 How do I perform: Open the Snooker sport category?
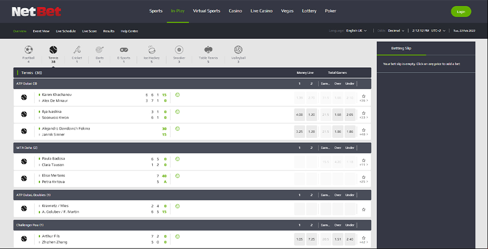179,50
